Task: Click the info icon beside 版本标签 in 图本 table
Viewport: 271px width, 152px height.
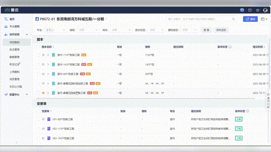Action: point(230,47)
